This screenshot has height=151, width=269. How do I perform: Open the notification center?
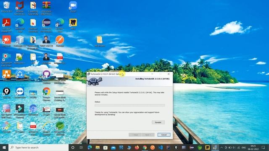tap(263, 147)
